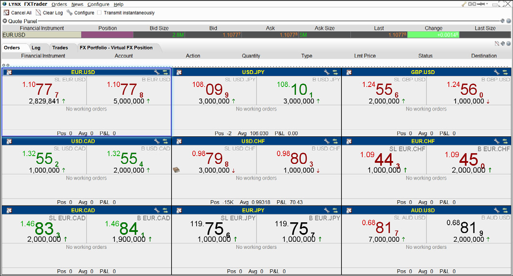This screenshot has height=276, width=513.
Task: Cancel orders in the EUR.JPY cell
Action: [179, 211]
